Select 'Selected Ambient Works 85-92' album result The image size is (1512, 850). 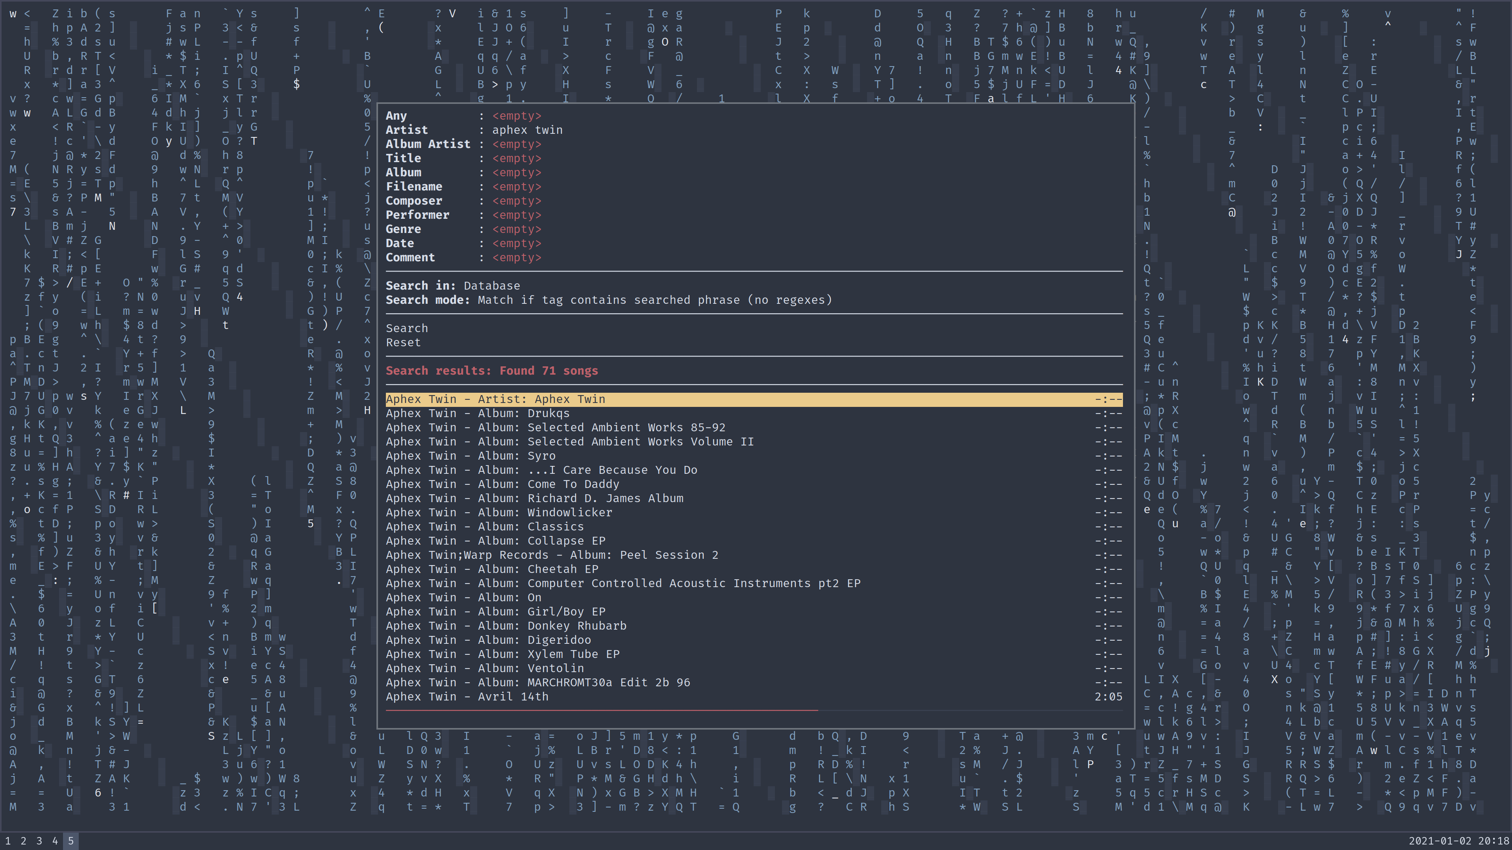coord(555,428)
